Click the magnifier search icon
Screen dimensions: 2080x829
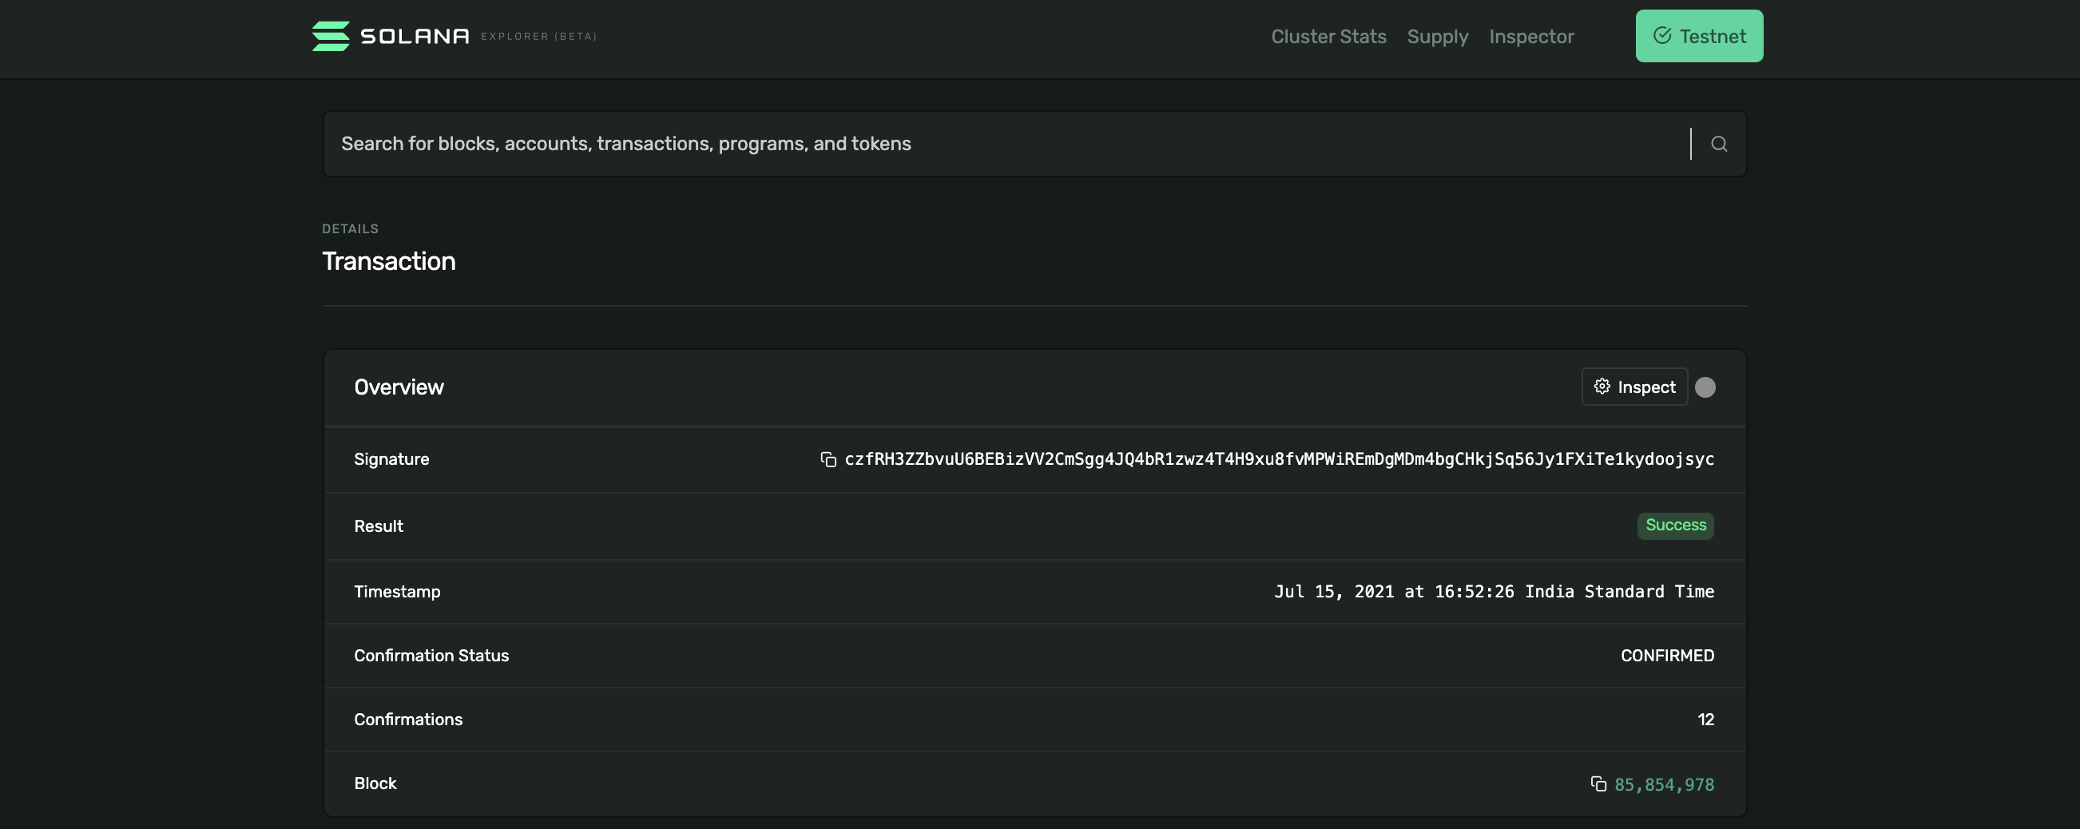[x=1718, y=144]
